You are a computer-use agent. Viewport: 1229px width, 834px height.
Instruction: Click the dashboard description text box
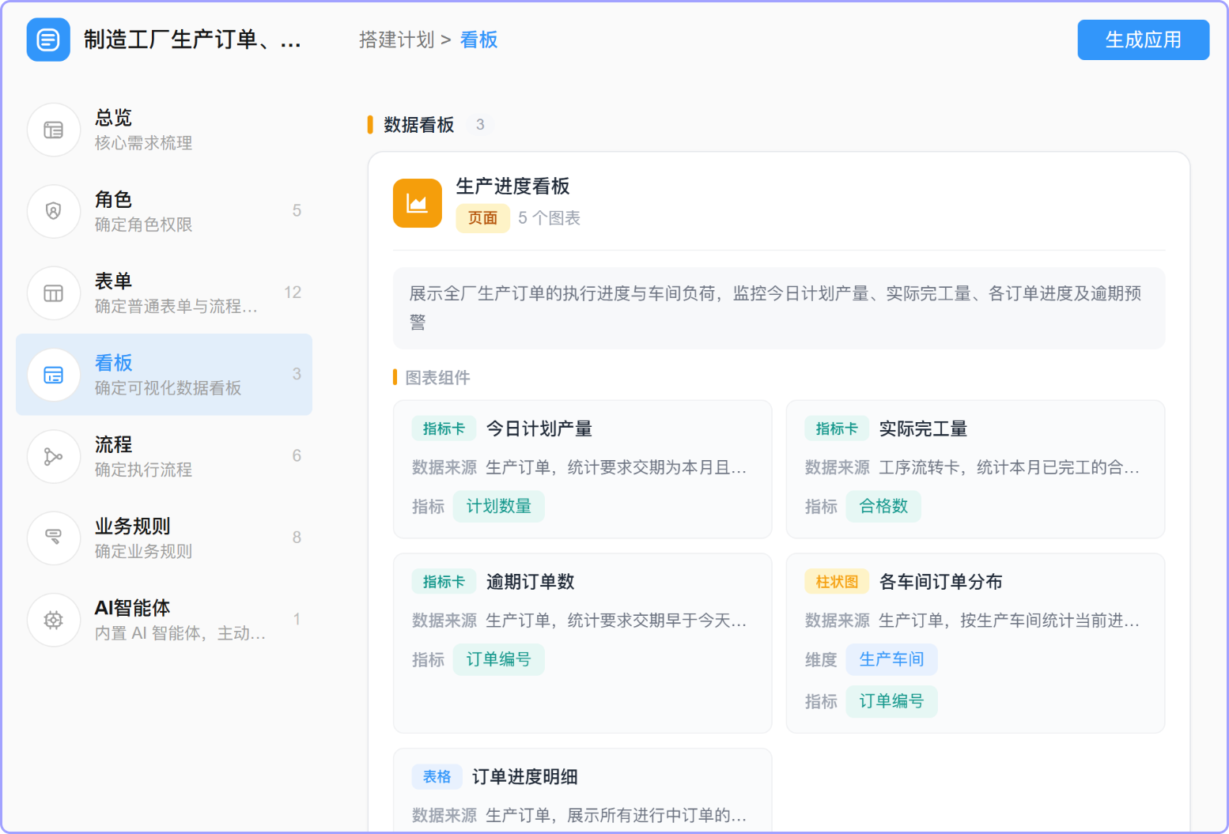(779, 308)
